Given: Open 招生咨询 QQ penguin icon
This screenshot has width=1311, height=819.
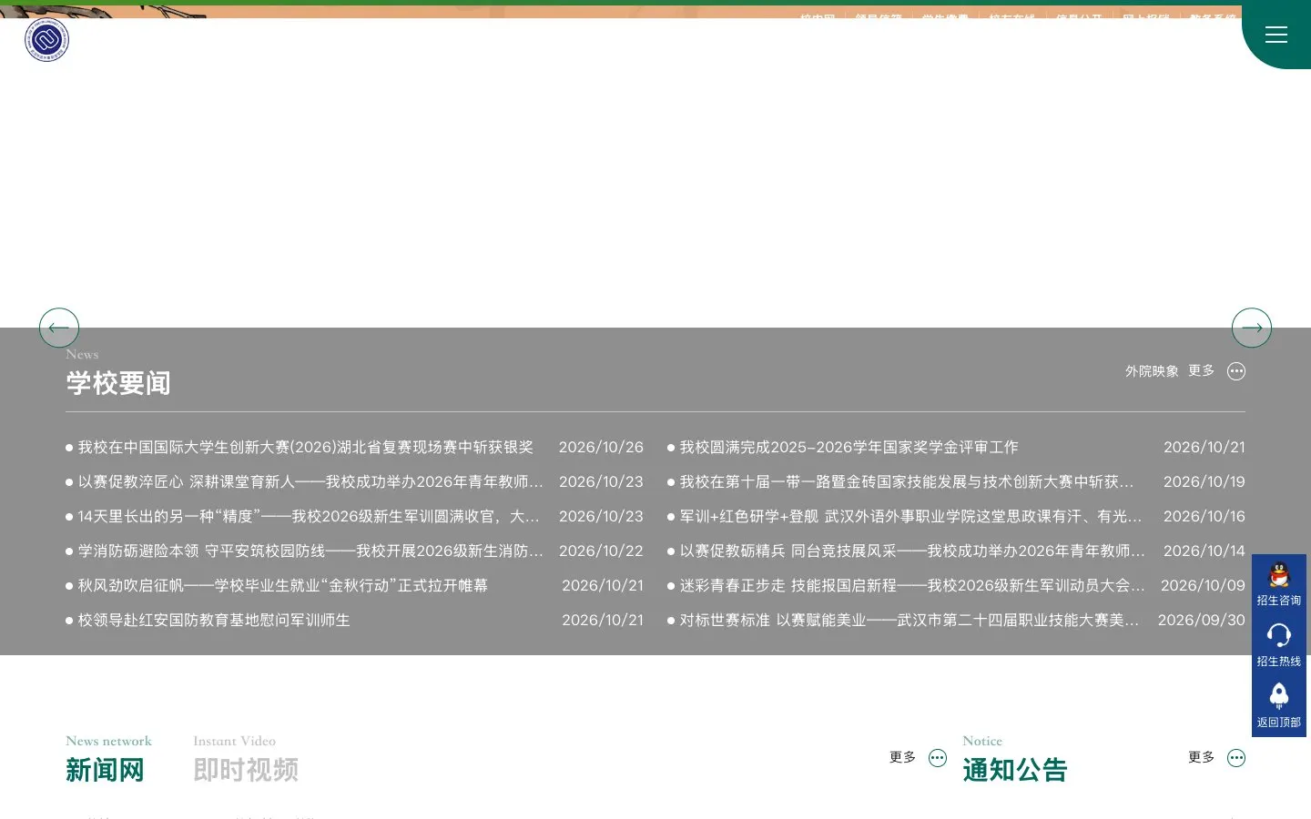Looking at the screenshot, I should click(x=1279, y=576).
